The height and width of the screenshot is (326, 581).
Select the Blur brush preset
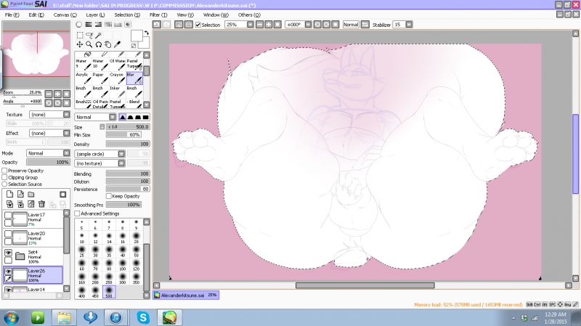tap(134, 77)
